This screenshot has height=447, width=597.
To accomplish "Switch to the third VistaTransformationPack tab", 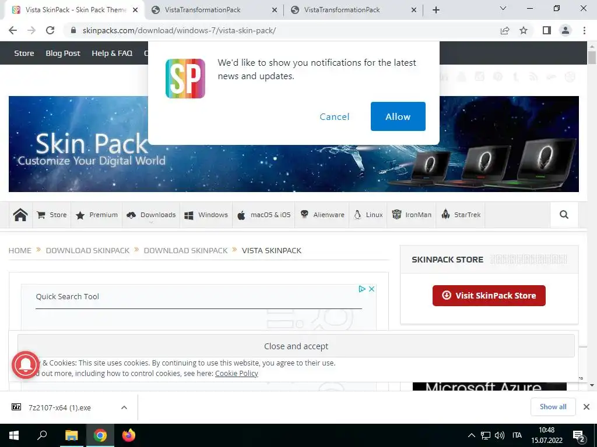I will point(342,10).
